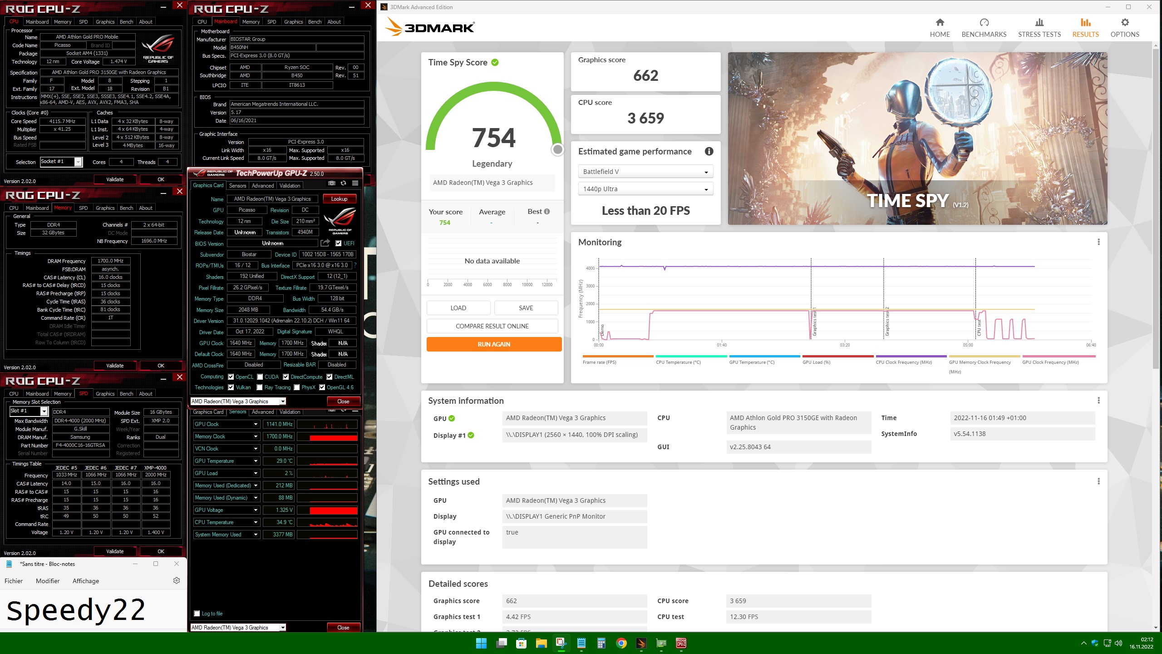The height and width of the screenshot is (654, 1162).
Task: Open Fichier menu in Notepad
Action: 14,581
